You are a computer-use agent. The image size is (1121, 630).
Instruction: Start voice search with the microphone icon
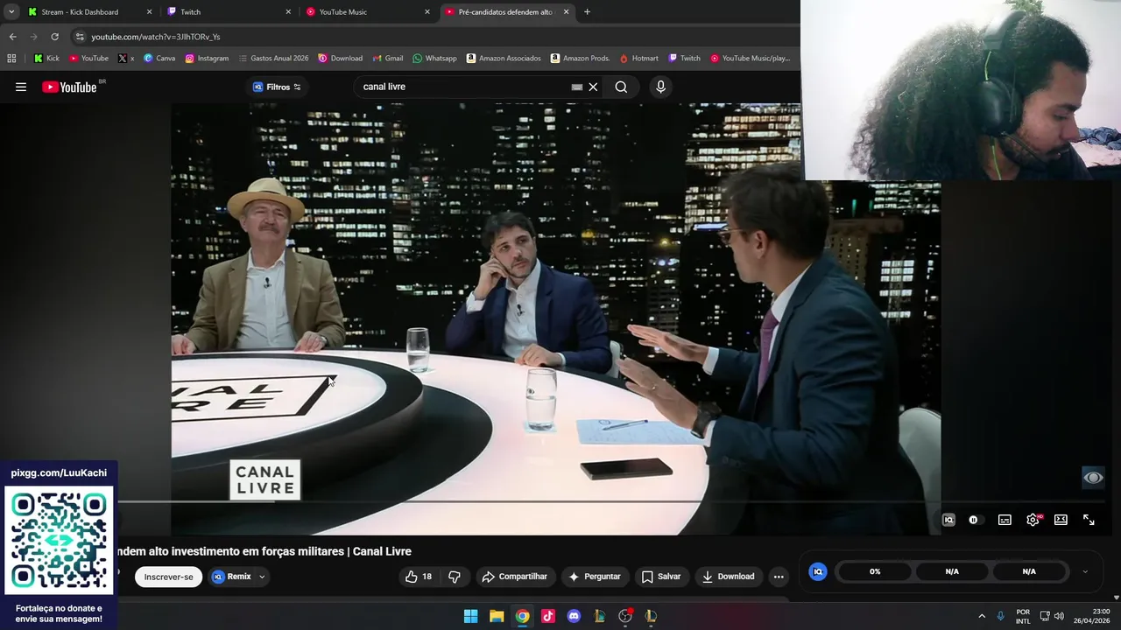coord(660,87)
